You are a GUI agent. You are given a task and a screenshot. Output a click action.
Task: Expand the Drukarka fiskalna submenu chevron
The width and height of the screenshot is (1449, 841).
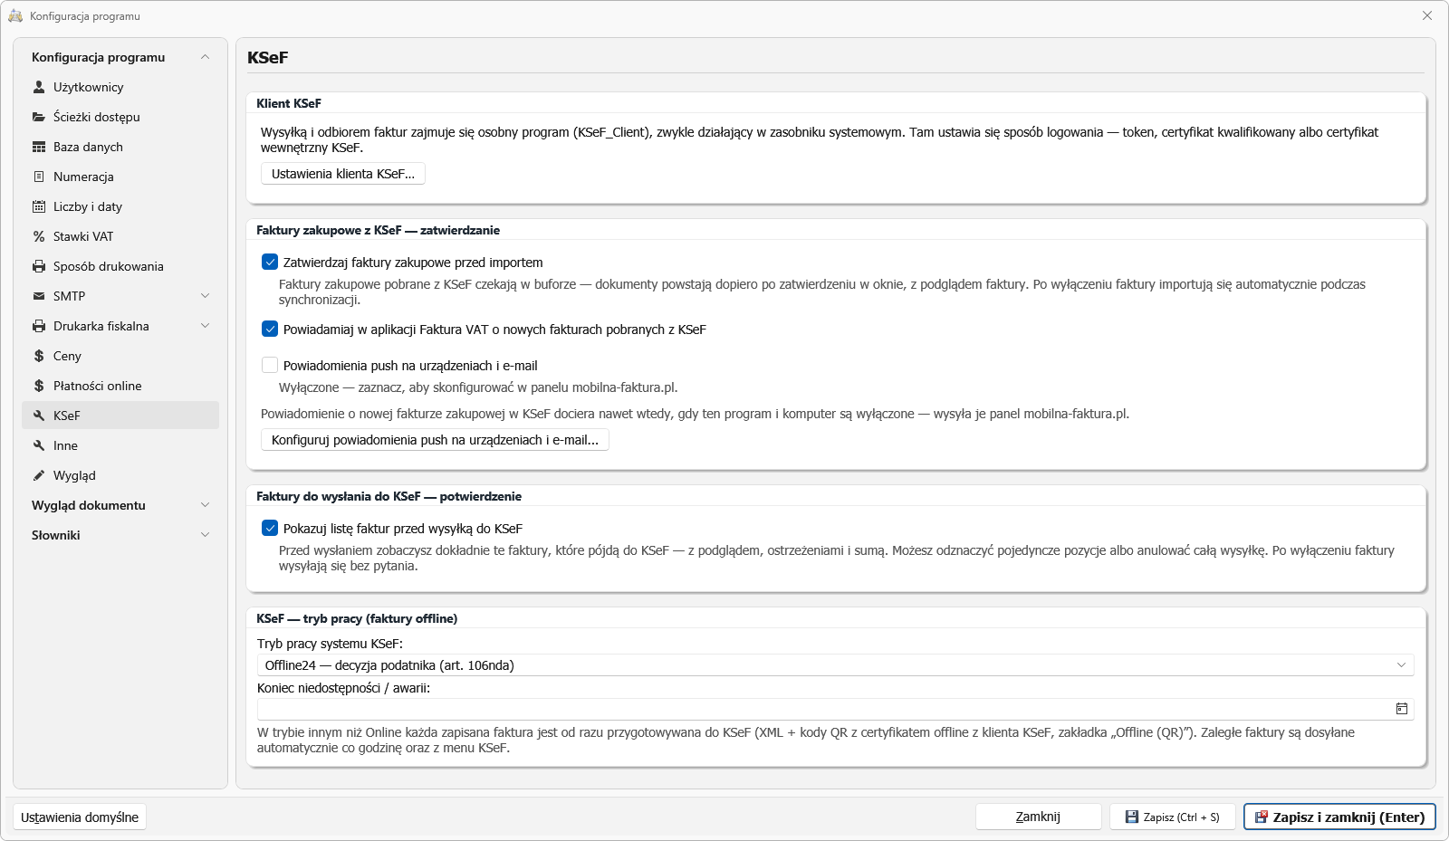coord(205,326)
